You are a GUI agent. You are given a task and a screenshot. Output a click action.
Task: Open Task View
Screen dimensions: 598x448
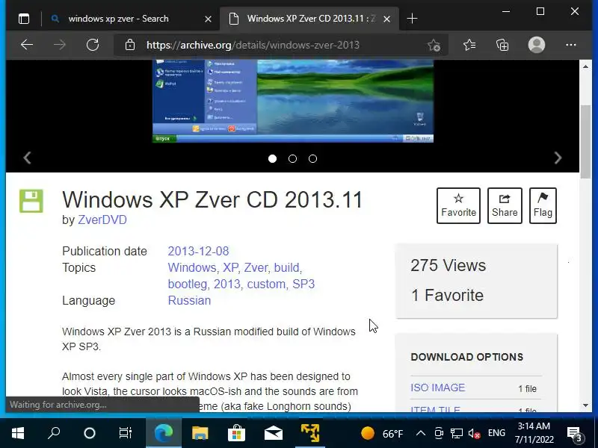click(125, 433)
